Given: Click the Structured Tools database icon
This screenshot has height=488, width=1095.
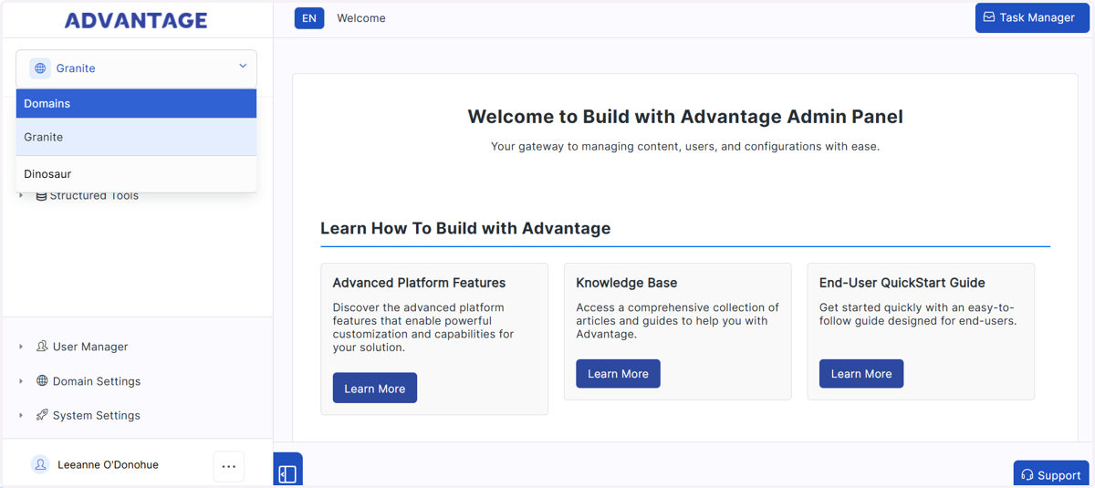Looking at the screenshot, I should (x=41, y=195).
